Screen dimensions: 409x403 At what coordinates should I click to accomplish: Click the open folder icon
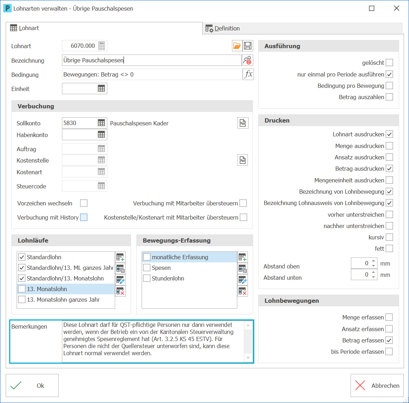pos(237,46)
